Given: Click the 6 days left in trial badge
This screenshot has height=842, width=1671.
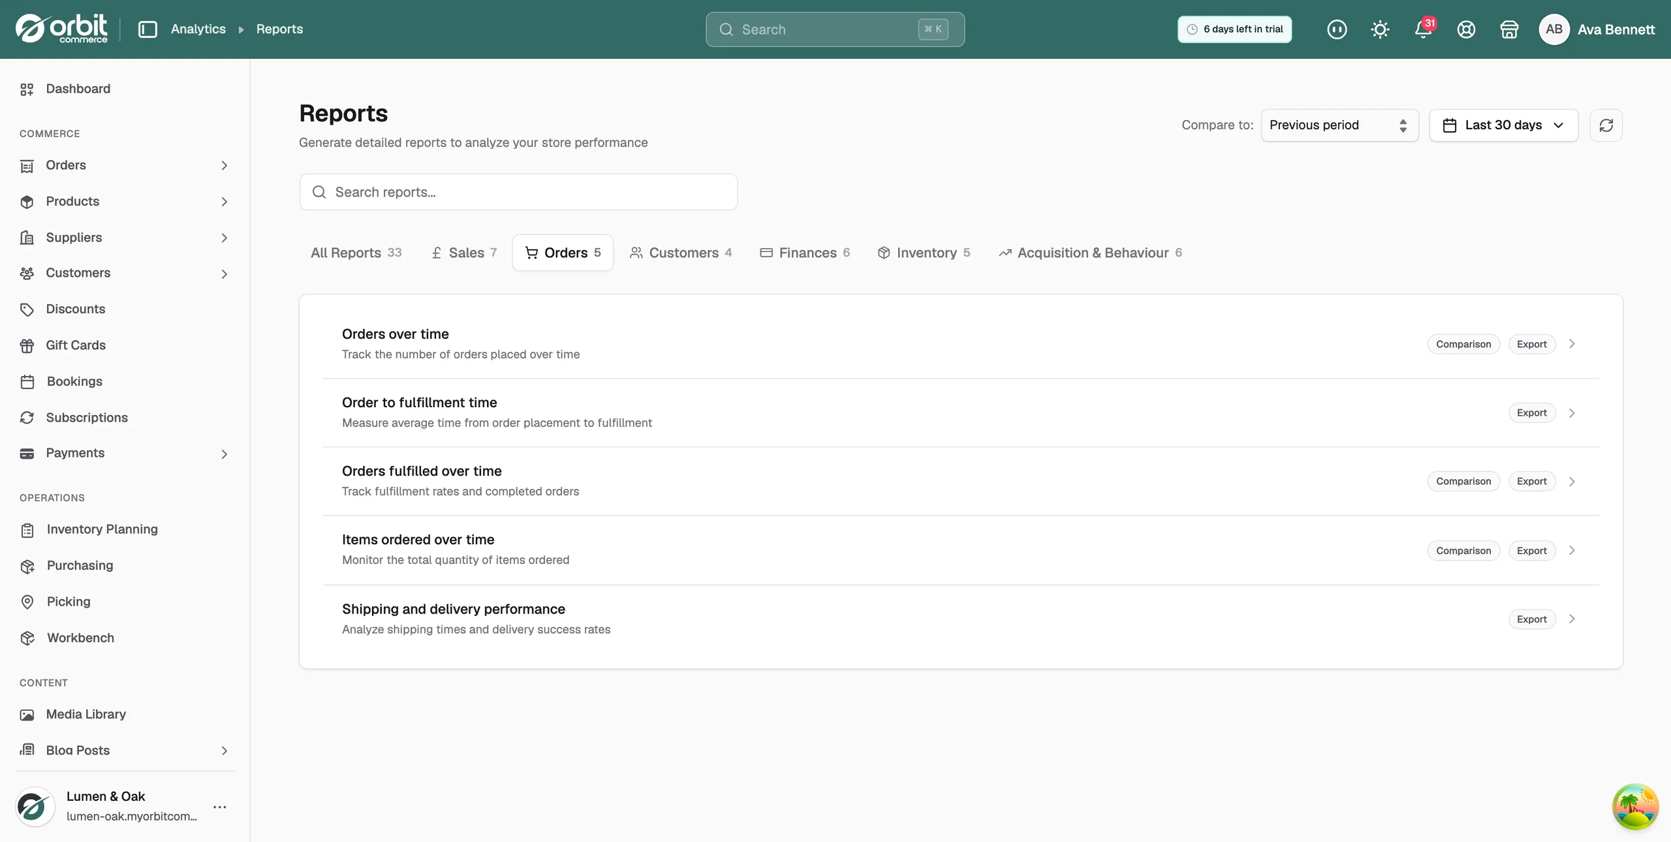Looking at the screenshot, I should coord(1234,29).
